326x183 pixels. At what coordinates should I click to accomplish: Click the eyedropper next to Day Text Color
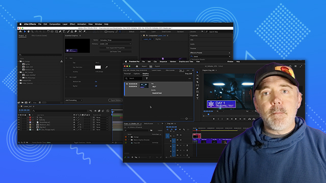[106, 67]
